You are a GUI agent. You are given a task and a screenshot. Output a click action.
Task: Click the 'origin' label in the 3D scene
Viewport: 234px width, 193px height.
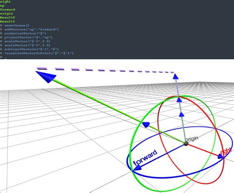(192, 139)
